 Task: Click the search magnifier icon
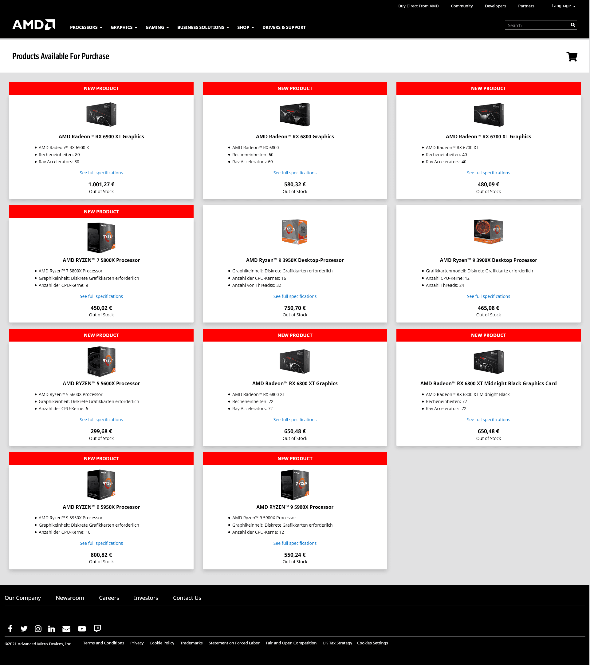click(573, 25)
